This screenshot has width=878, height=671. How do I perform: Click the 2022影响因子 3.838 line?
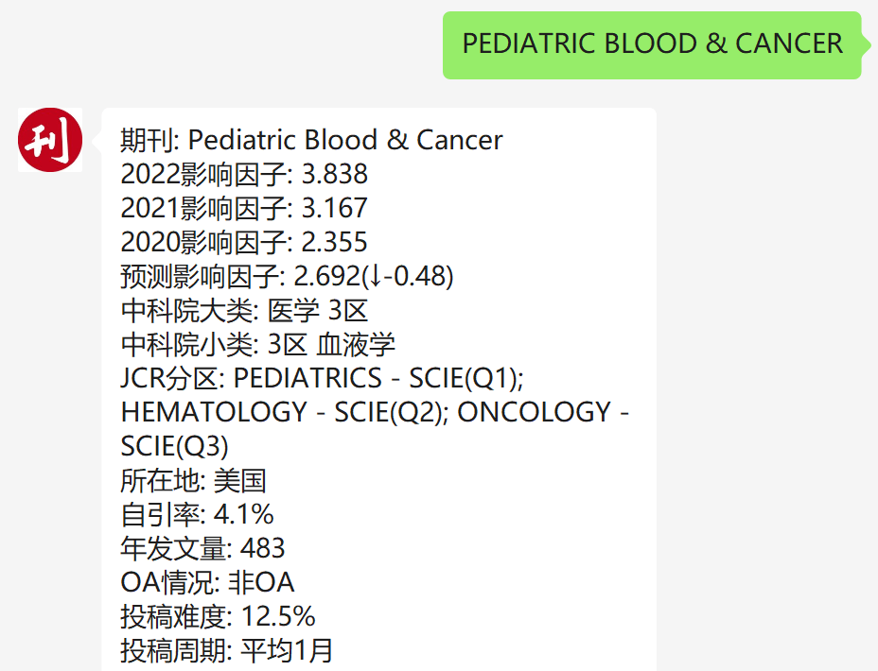pos(244,174)
